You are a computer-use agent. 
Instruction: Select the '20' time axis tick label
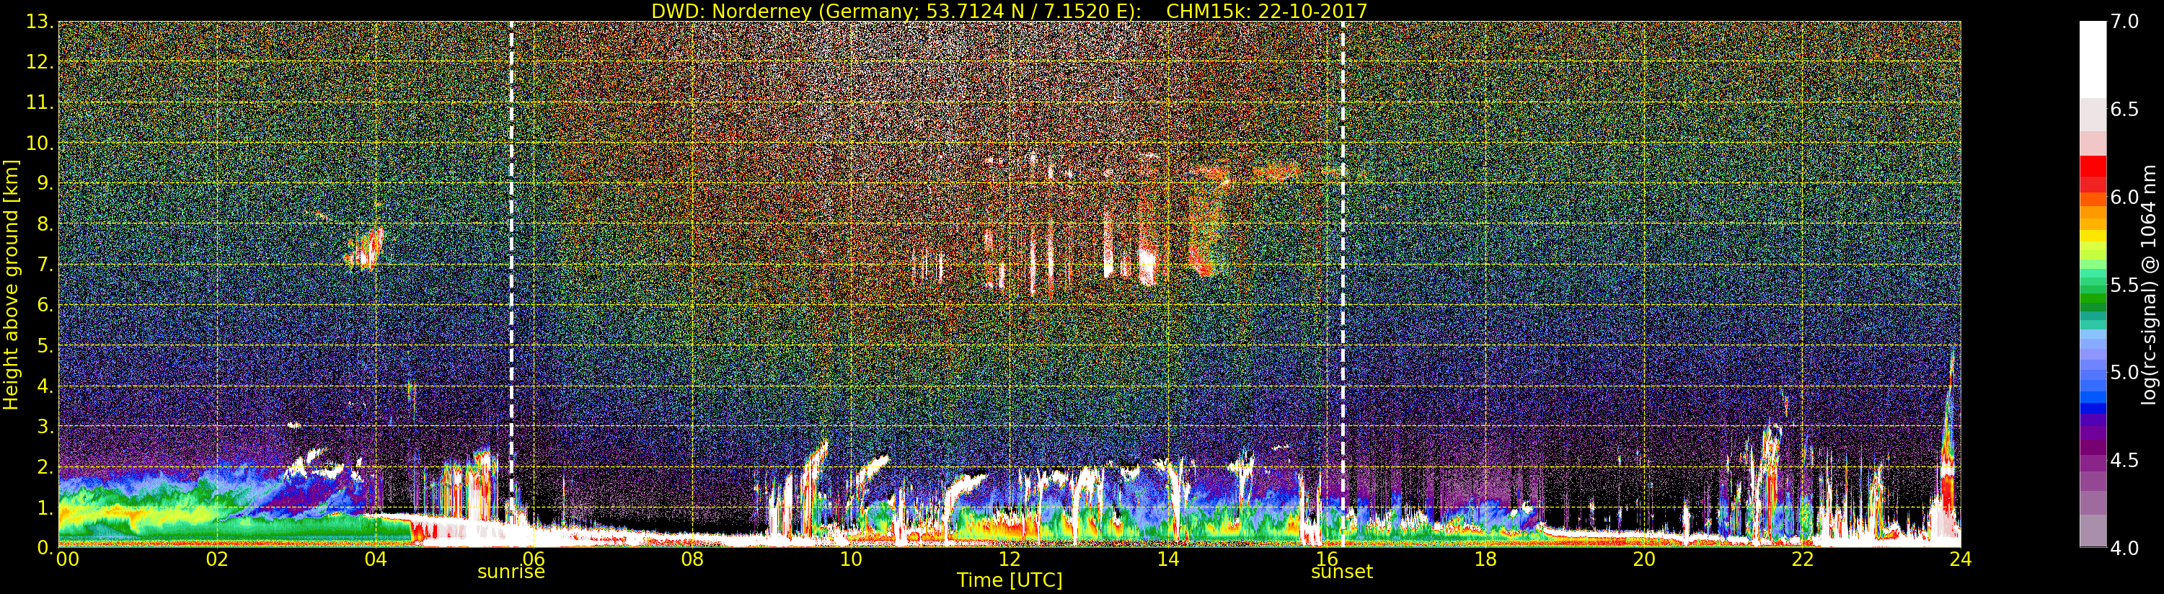pyautogui.click(x=1643, y=559)
